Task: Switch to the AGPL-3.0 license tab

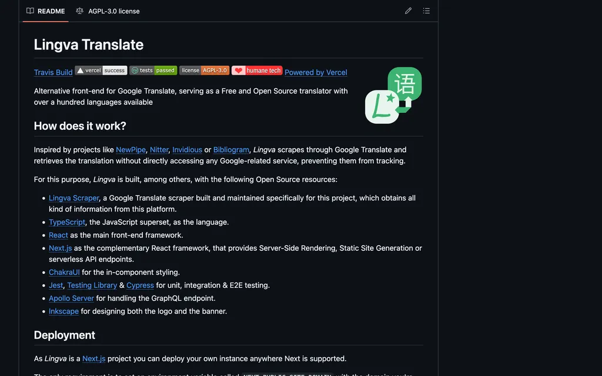Action: pos(108,11)
